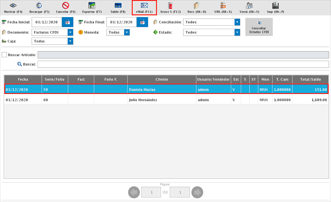The width and height of the screenshot is (331, 202).
Task: Click the Buscar text field
Action: pyautogui.click(x=183, y=64)
